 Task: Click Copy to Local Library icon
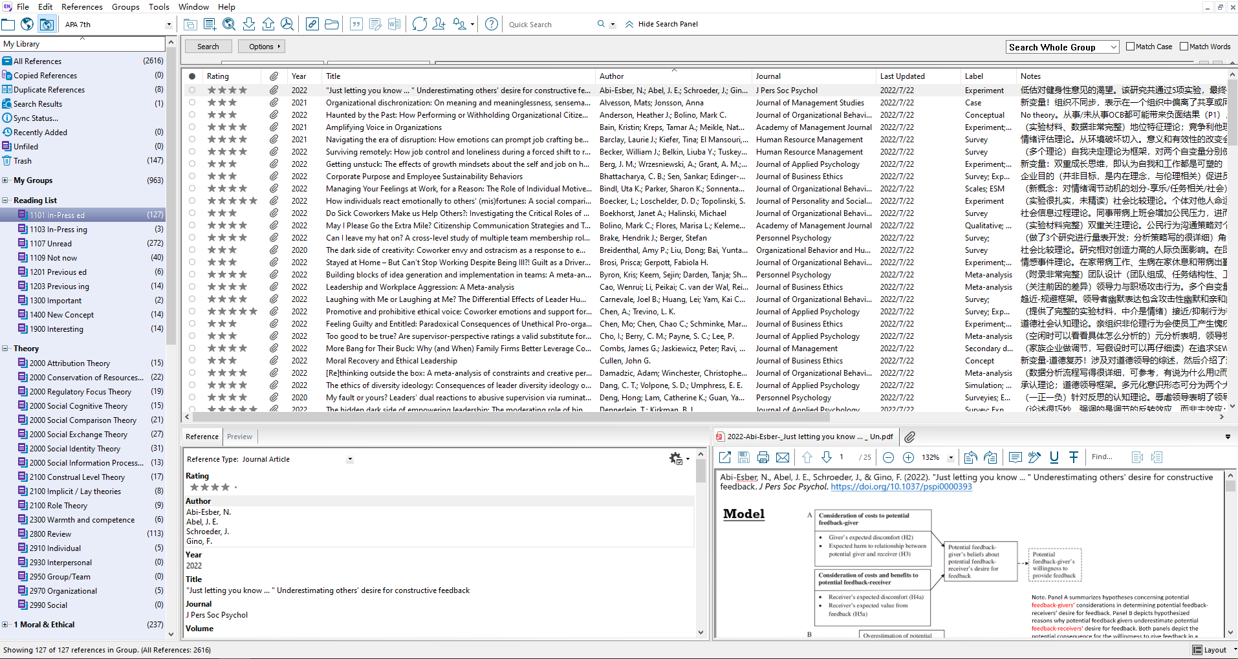click(x=190, y=25)
